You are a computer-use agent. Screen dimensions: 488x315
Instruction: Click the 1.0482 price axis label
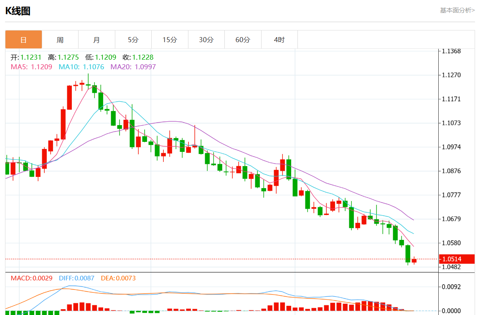451,267
